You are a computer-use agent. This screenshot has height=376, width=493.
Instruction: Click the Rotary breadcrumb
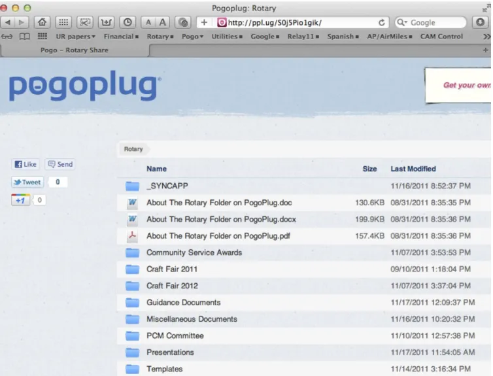(133, 149)
